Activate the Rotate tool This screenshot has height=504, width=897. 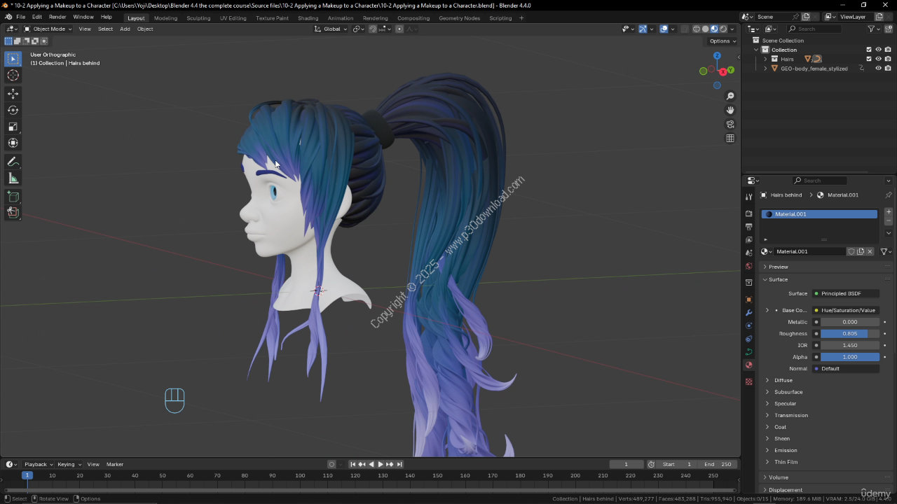click(13, 110)
